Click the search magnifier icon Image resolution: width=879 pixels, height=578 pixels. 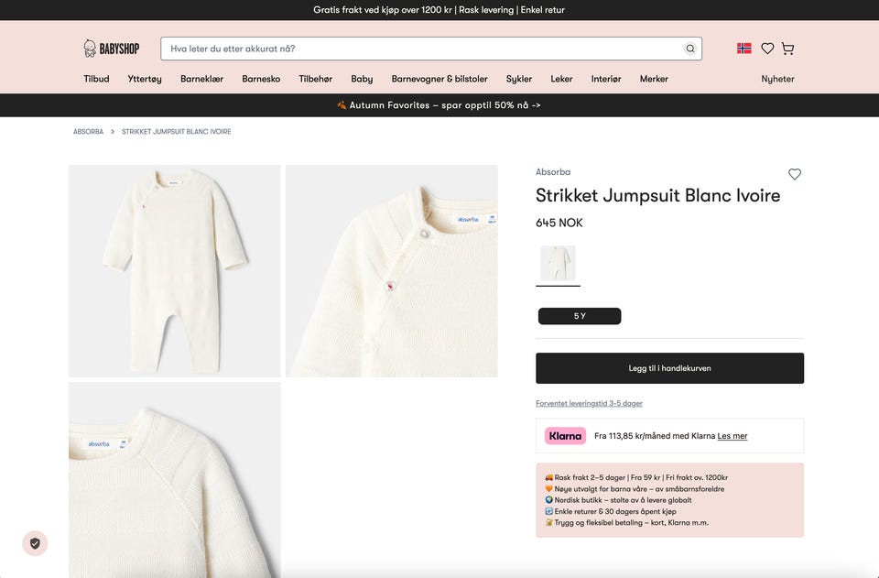[690, 49]
